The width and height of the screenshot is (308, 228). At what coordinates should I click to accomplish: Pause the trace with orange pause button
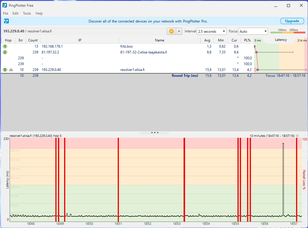[171, 31]
